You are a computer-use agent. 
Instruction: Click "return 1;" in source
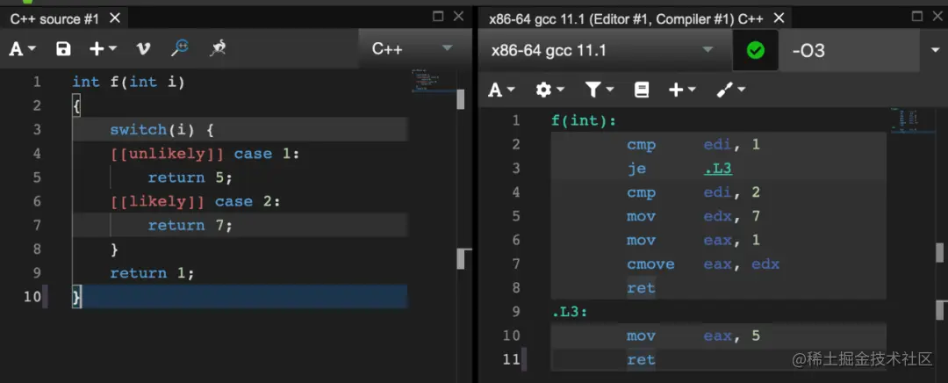(153, 273)
